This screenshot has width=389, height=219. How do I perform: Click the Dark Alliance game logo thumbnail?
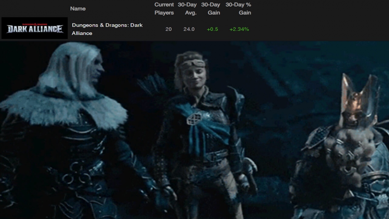[34, 29]
